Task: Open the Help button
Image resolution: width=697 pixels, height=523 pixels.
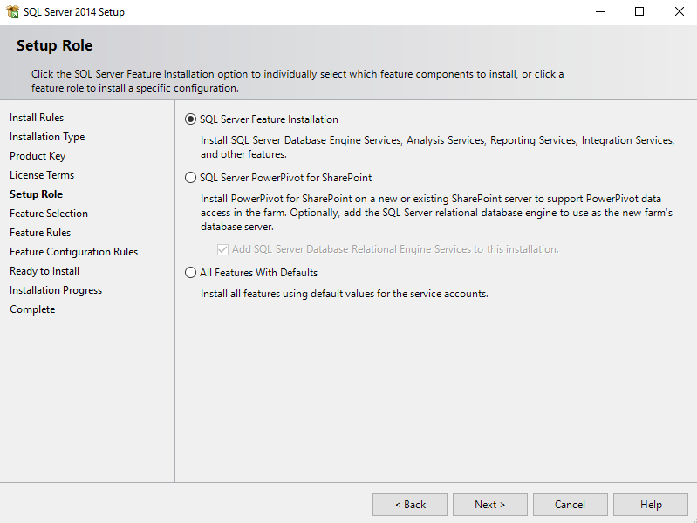Action: tap(651, 505)
